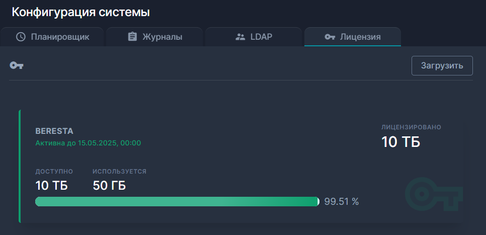Screen dimensions: 486x235
Task: Click the large key watermark icon
Action: point(434,194)
